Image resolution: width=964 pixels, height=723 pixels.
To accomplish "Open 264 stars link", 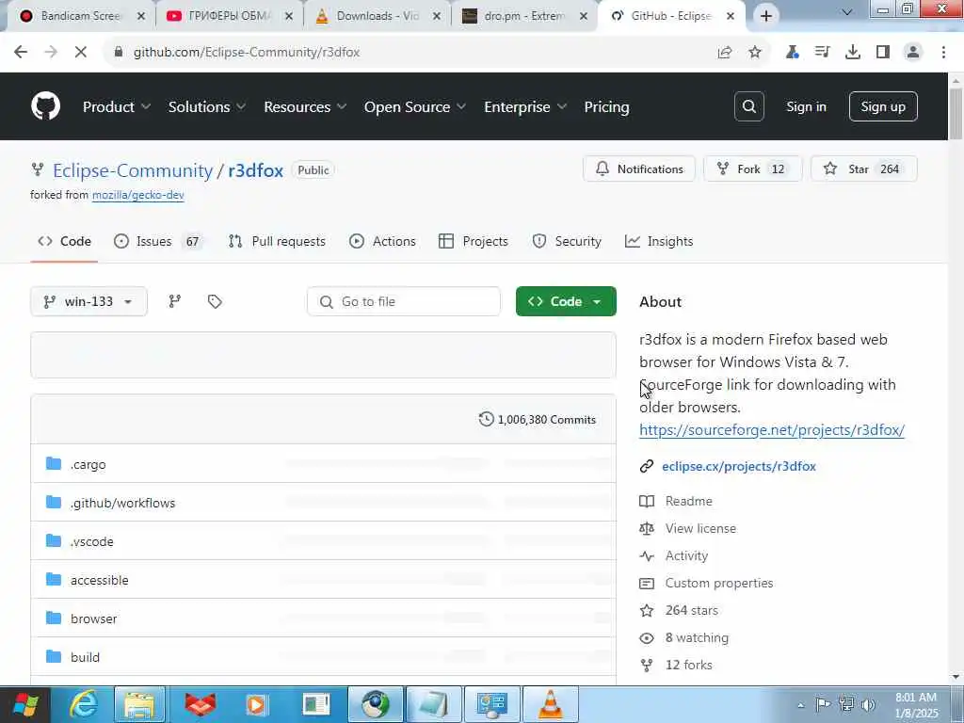I will 692,610.
